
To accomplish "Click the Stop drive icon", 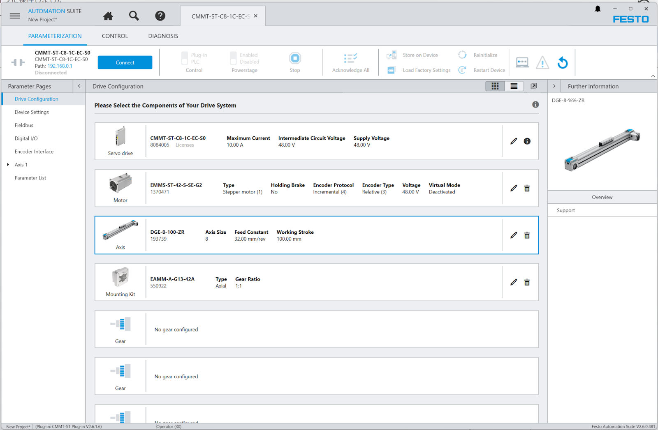I will point(295,58).
